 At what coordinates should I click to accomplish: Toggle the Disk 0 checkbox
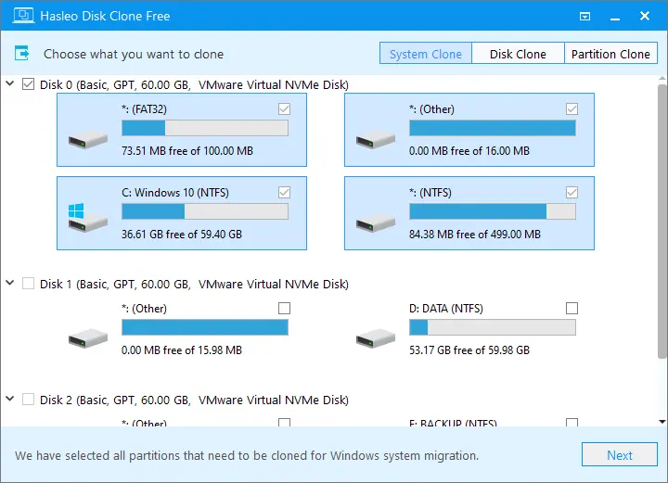(x=28, y=84)
